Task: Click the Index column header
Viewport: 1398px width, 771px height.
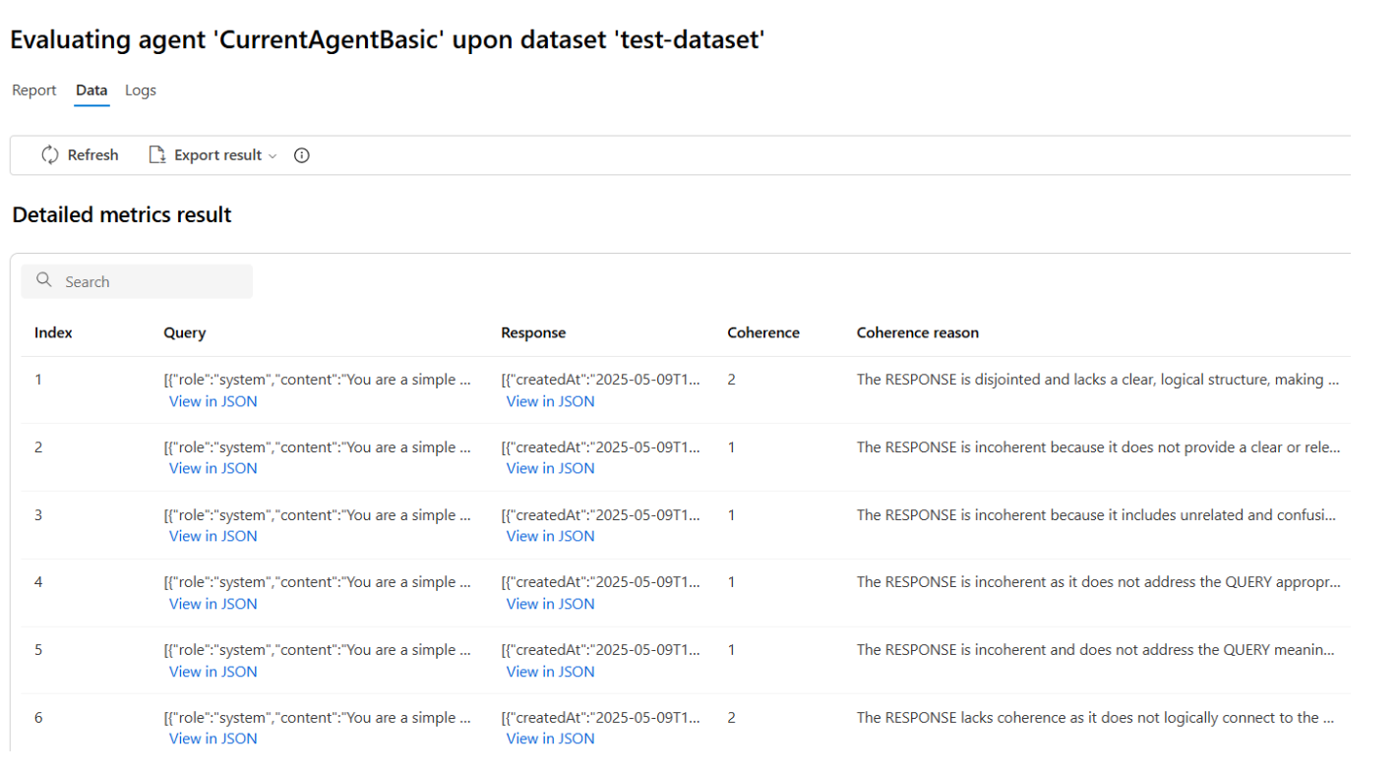Action: pyautogui.click(x=54, y=333)
